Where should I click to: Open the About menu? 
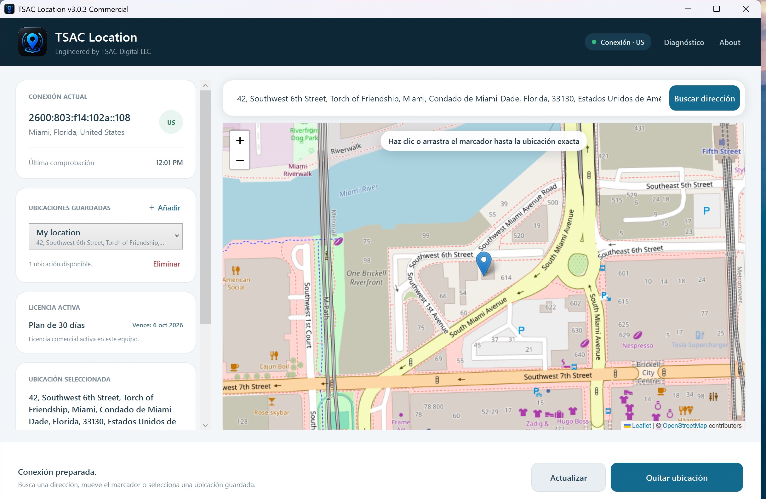(x=730, y=42)
